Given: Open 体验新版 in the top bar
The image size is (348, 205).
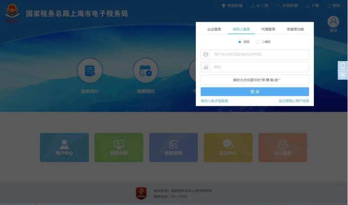Looking at the screenshot, I should (232, 5).
